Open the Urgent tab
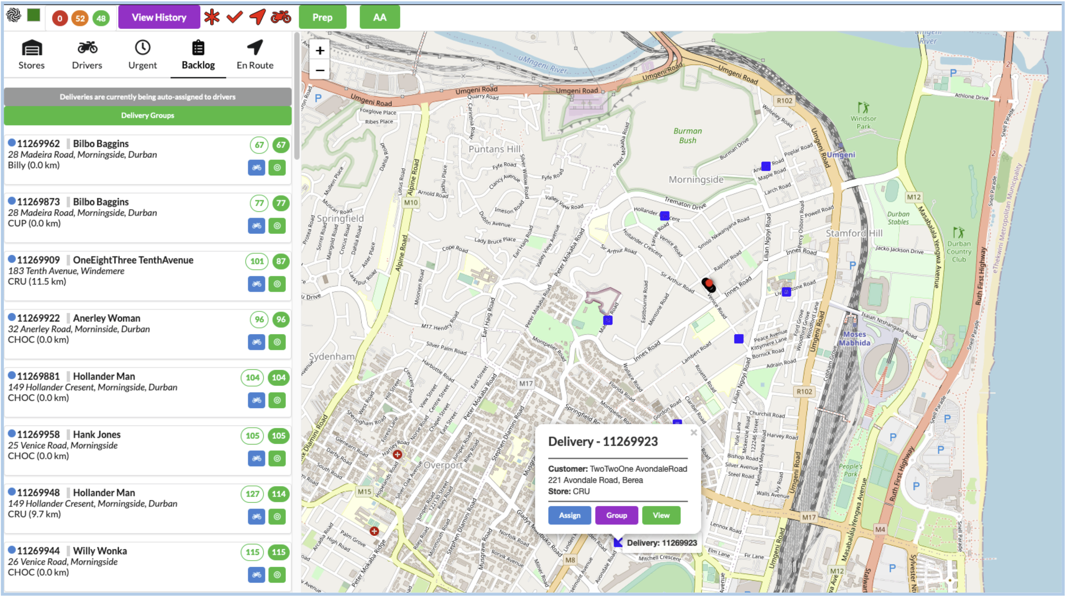 (x=142, y=55)
